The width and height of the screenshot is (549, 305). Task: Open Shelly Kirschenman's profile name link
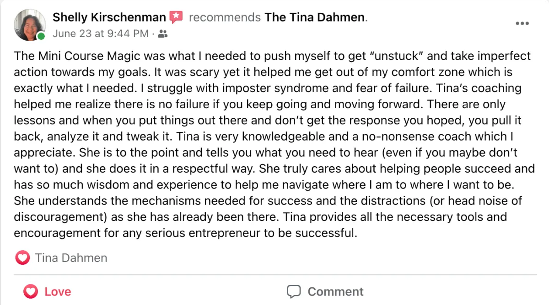[109, 17]
